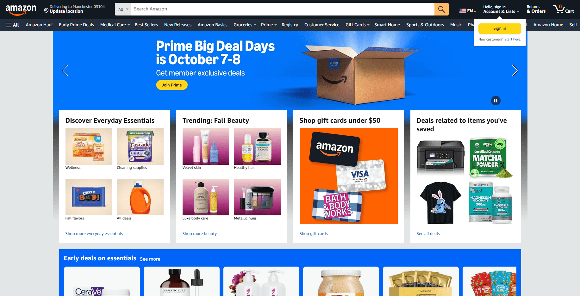Expand the search category All dropdown
Viewport: 580px width, 296px height.
pos(123,9)
